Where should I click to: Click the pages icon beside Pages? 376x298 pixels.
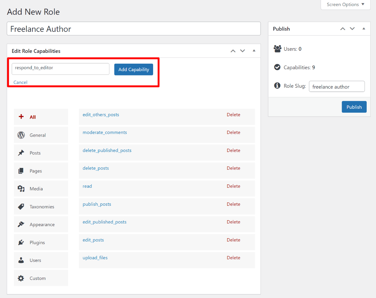[x=21, y=171]
